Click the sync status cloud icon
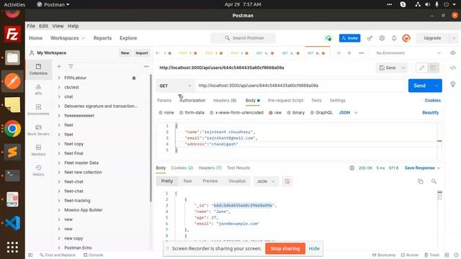Viewport: 461px width, 259px height. coord(328,38)
